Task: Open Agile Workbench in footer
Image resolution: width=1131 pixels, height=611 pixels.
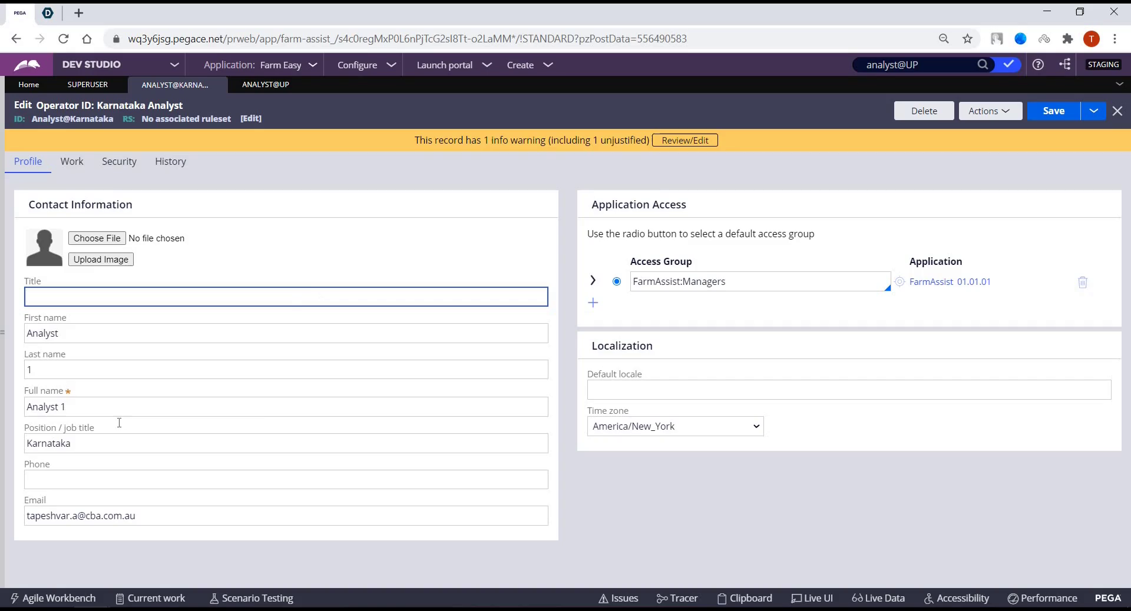Action: click(53, 598)
